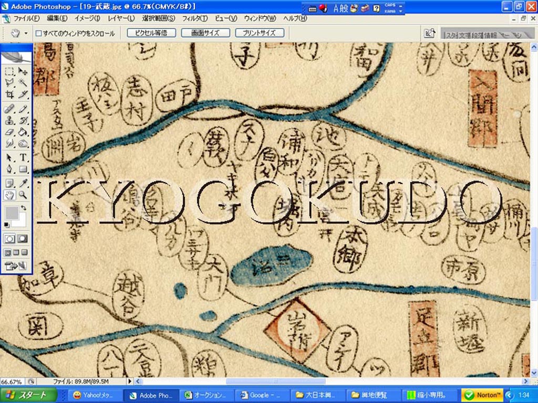
Task: Reset default foreground and background colors
Action: (6, 225)
